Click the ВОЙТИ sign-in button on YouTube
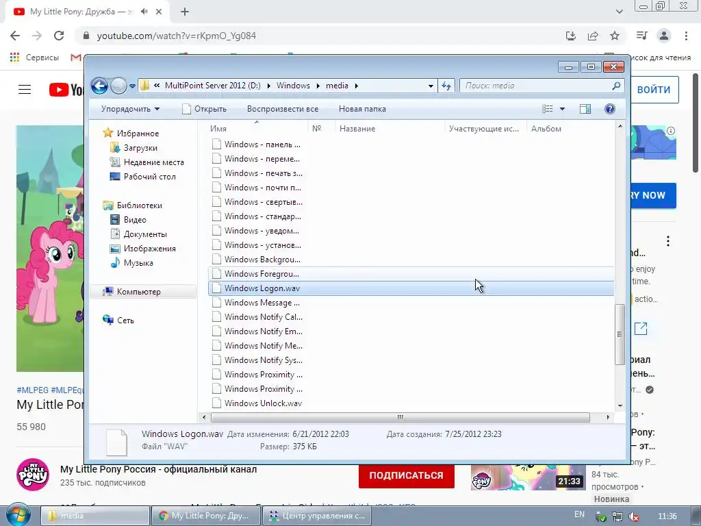The width and height of the screenshot is (701, 526). tap(654, 90)
